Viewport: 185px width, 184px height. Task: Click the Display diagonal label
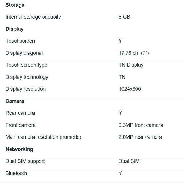tap(24, 53)
